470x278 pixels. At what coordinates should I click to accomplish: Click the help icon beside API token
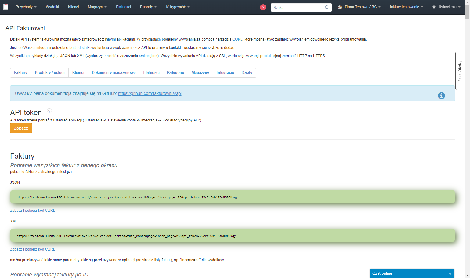pos(49,111)
